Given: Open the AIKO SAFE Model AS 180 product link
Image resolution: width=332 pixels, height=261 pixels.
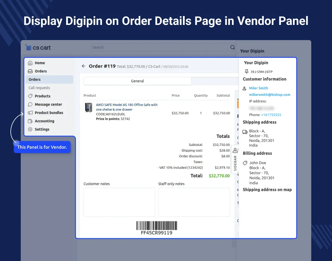Looking at the screenshot, I should pos(127,107).
